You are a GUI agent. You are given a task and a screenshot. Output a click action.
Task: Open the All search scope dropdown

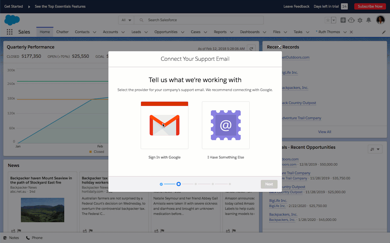point(126,20)
